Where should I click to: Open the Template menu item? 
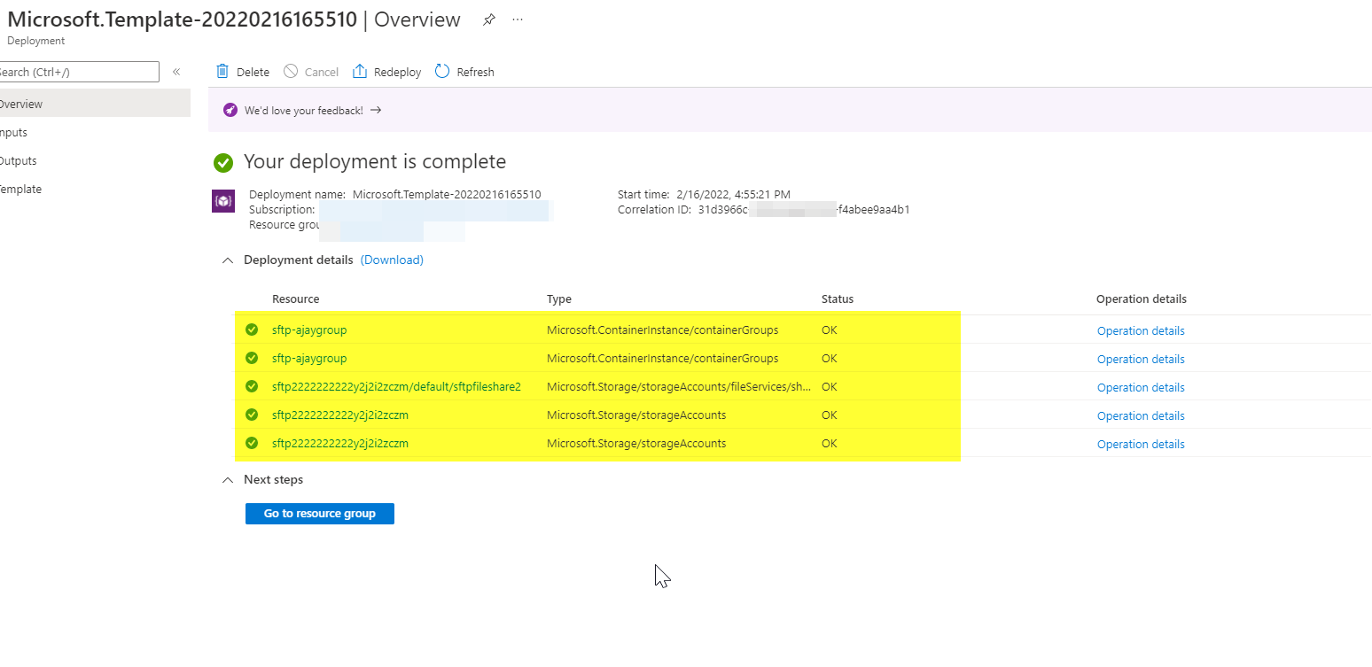point(95,189)
